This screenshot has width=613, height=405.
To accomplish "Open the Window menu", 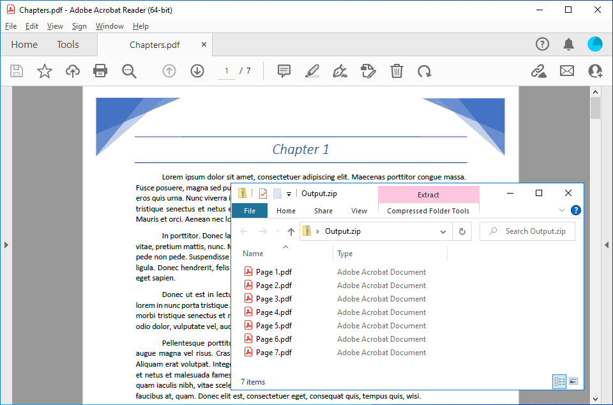I will pos(109,26).
